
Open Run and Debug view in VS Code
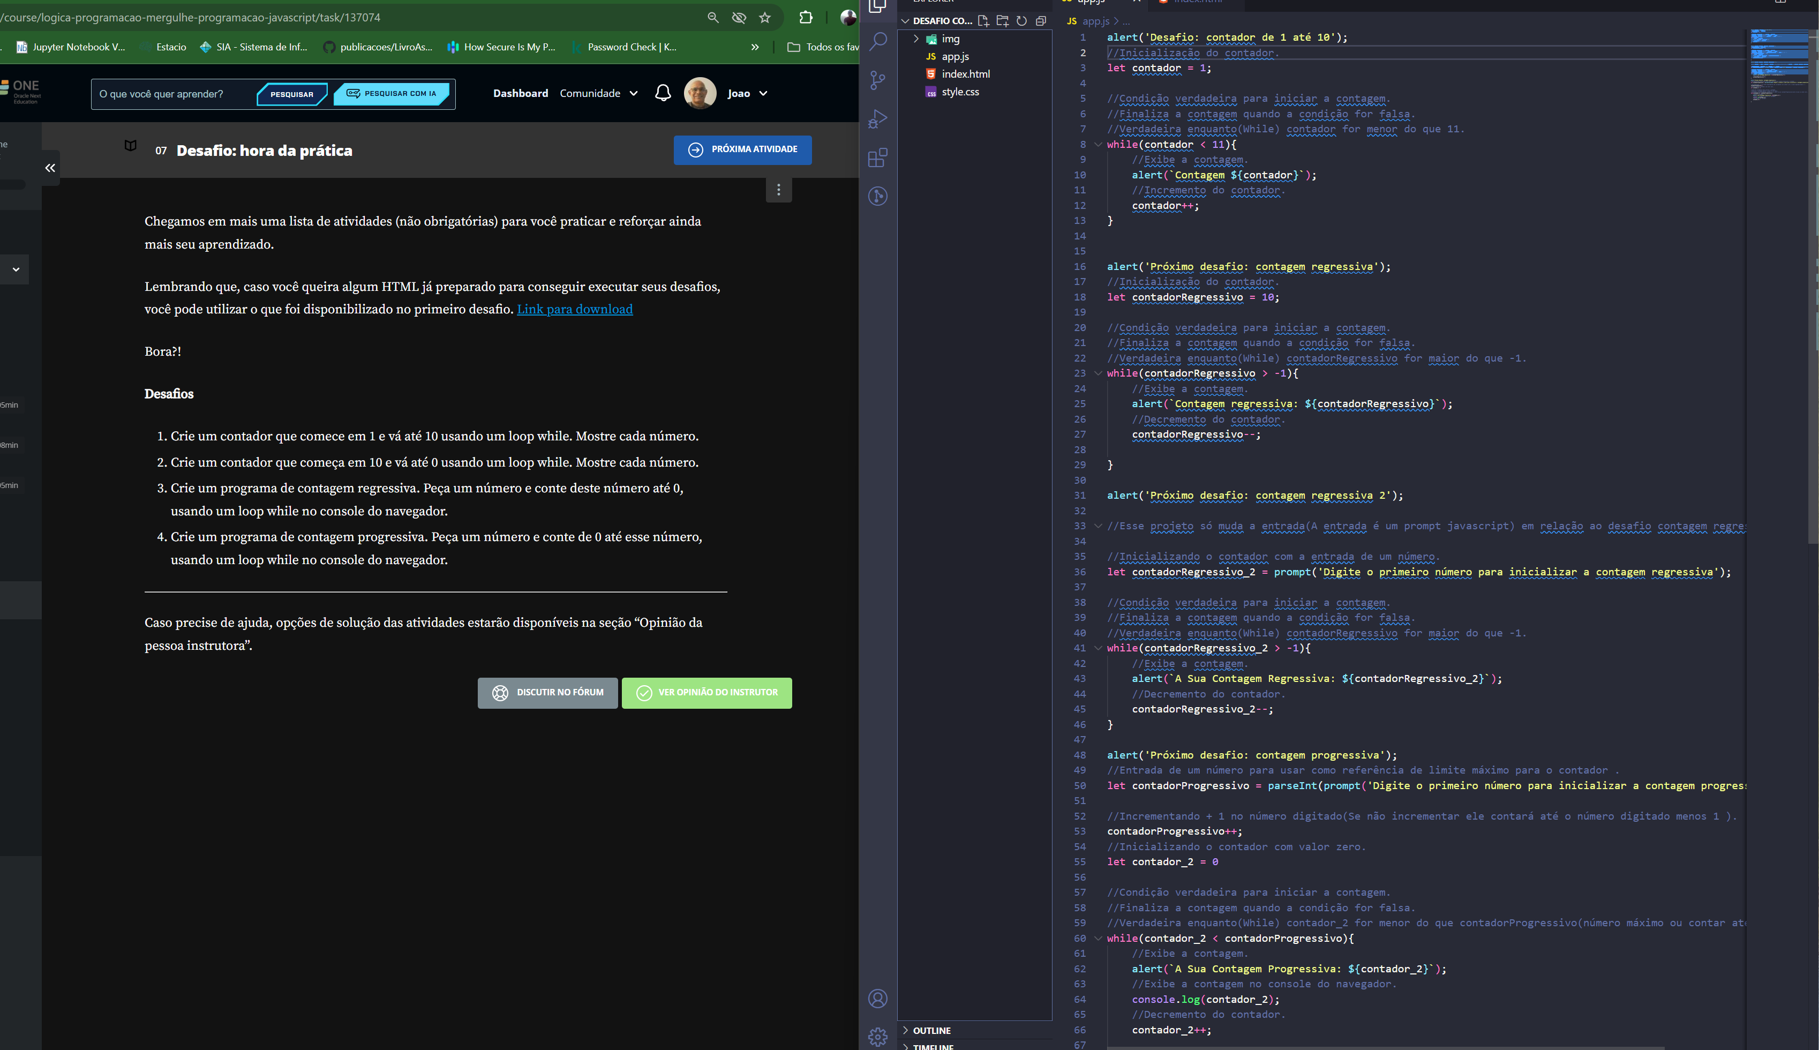[x=877, y=119]
